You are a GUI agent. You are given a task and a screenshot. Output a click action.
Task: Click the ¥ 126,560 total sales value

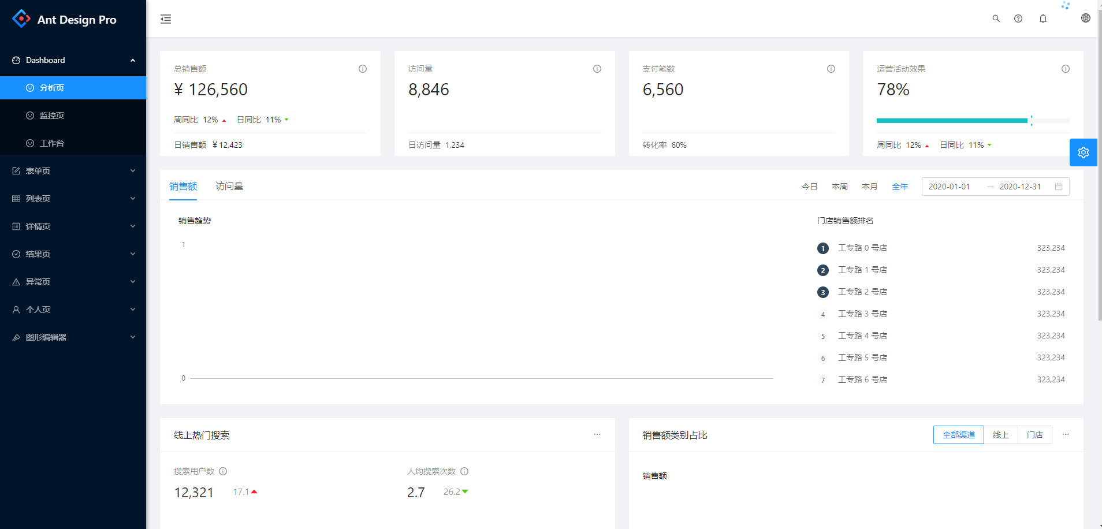[211, 90]
